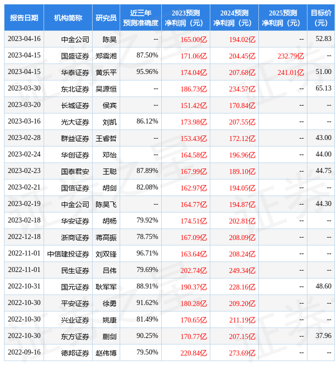Select analyst 黄乐平 in the table
Viewport: 335px width, 365px height.
coord(106,72)
